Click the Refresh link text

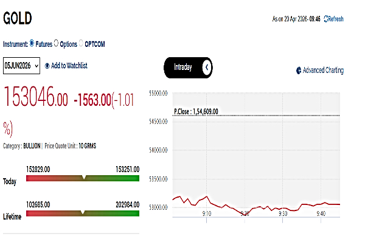tap(336, 19)
